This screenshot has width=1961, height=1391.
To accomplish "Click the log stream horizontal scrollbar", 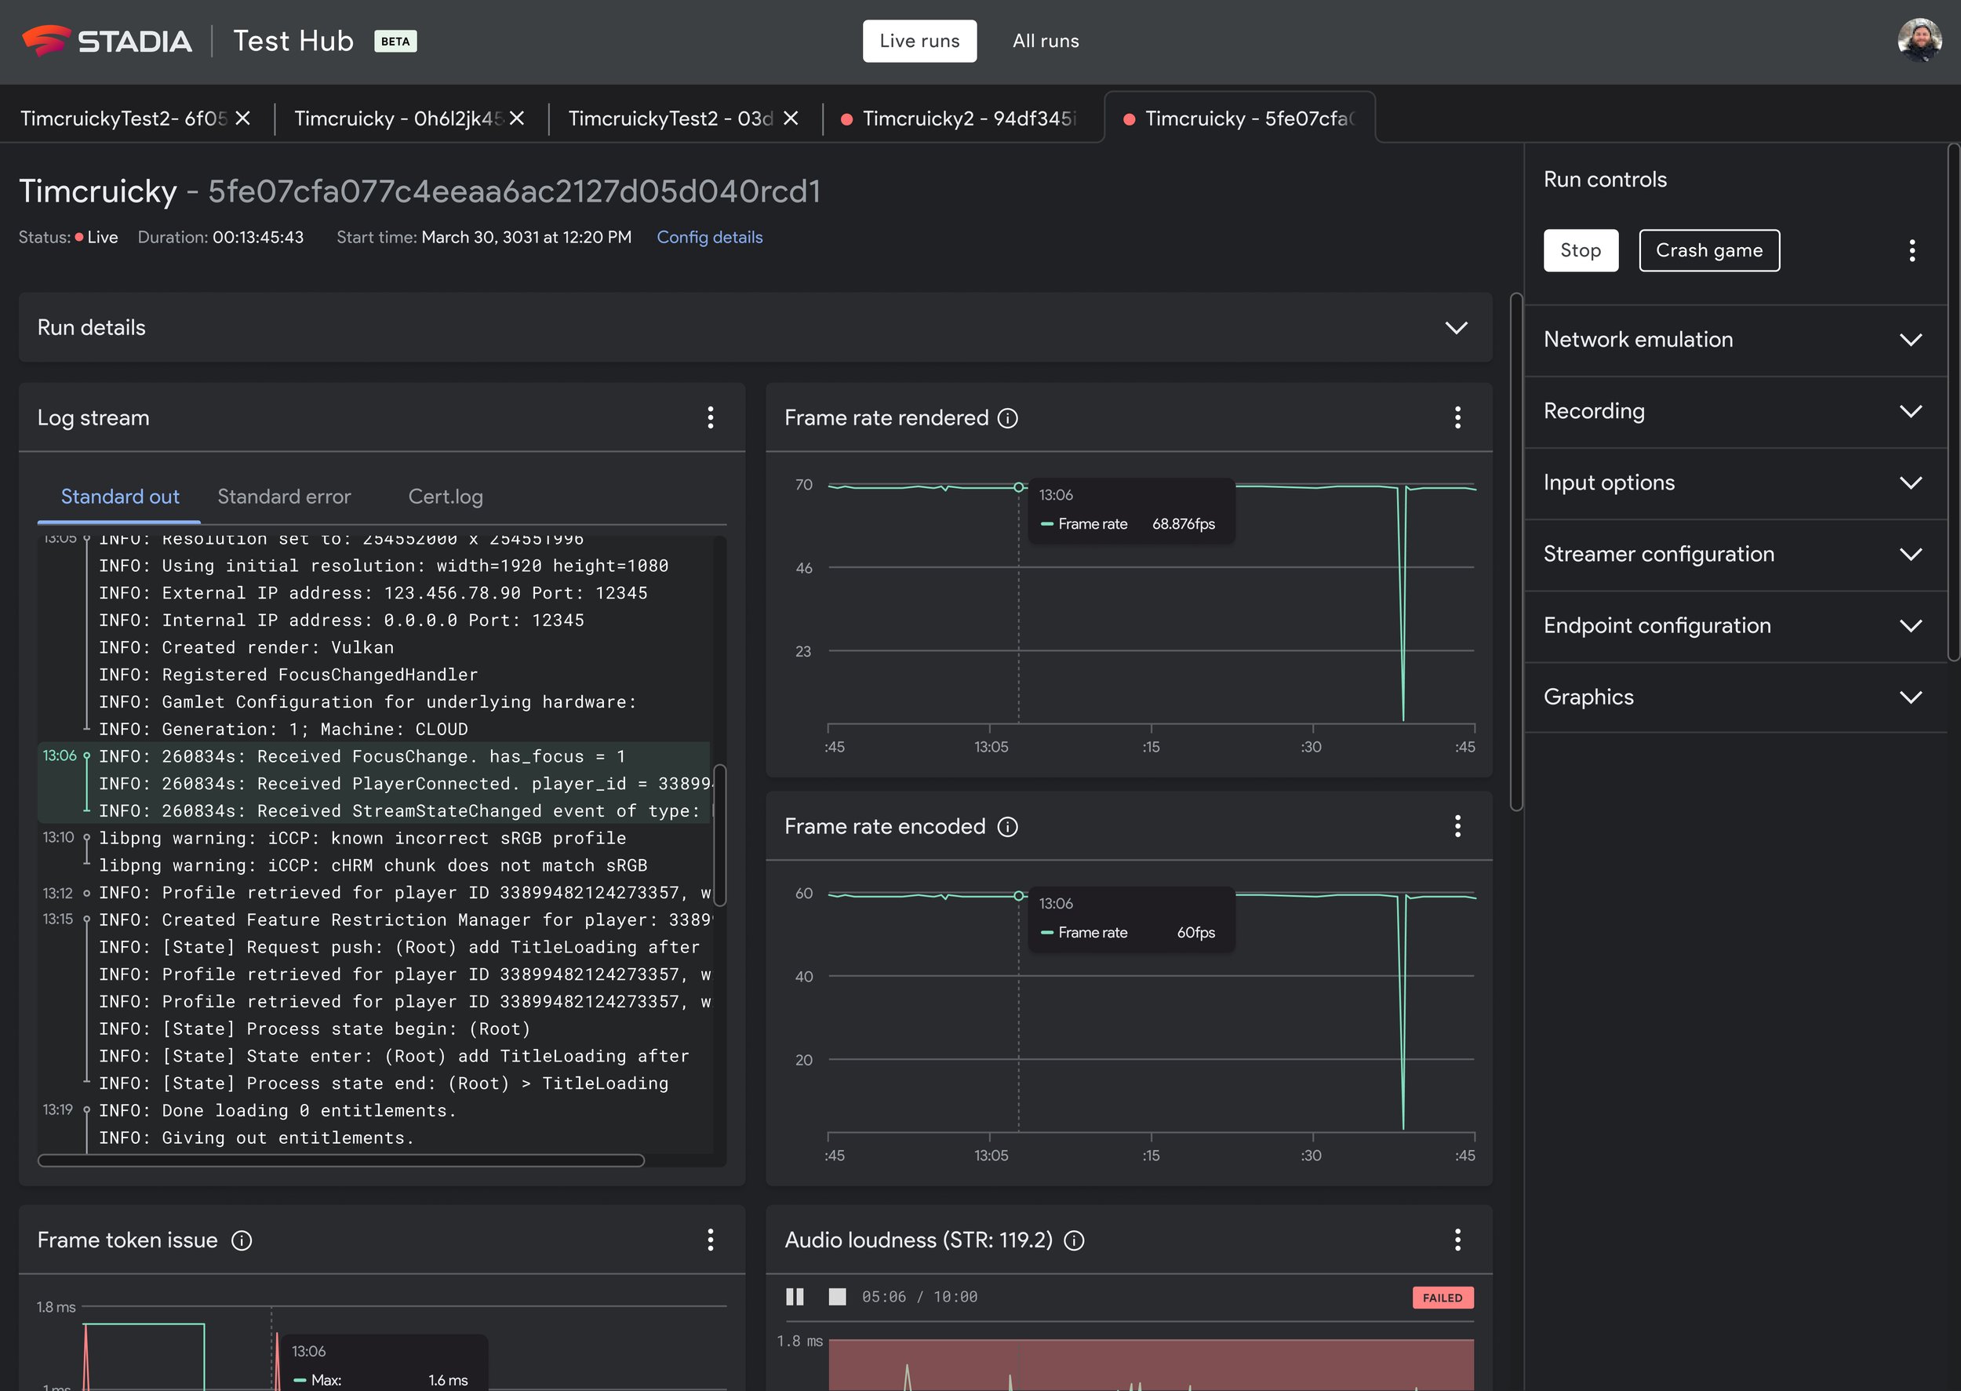I will [340, 1160].
